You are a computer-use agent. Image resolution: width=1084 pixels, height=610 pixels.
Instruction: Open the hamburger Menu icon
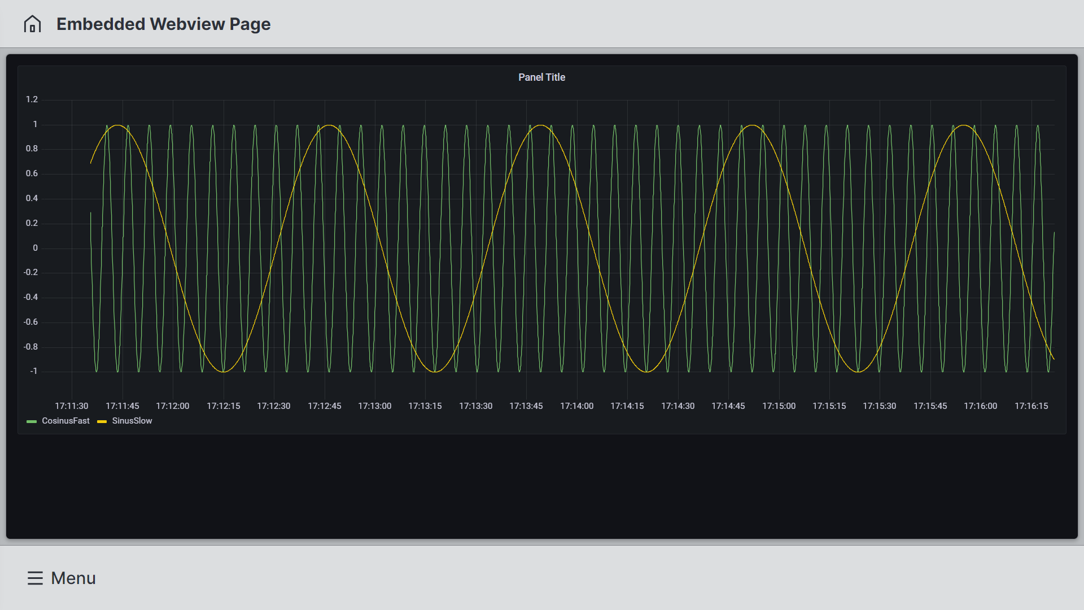tap(35, 578)
